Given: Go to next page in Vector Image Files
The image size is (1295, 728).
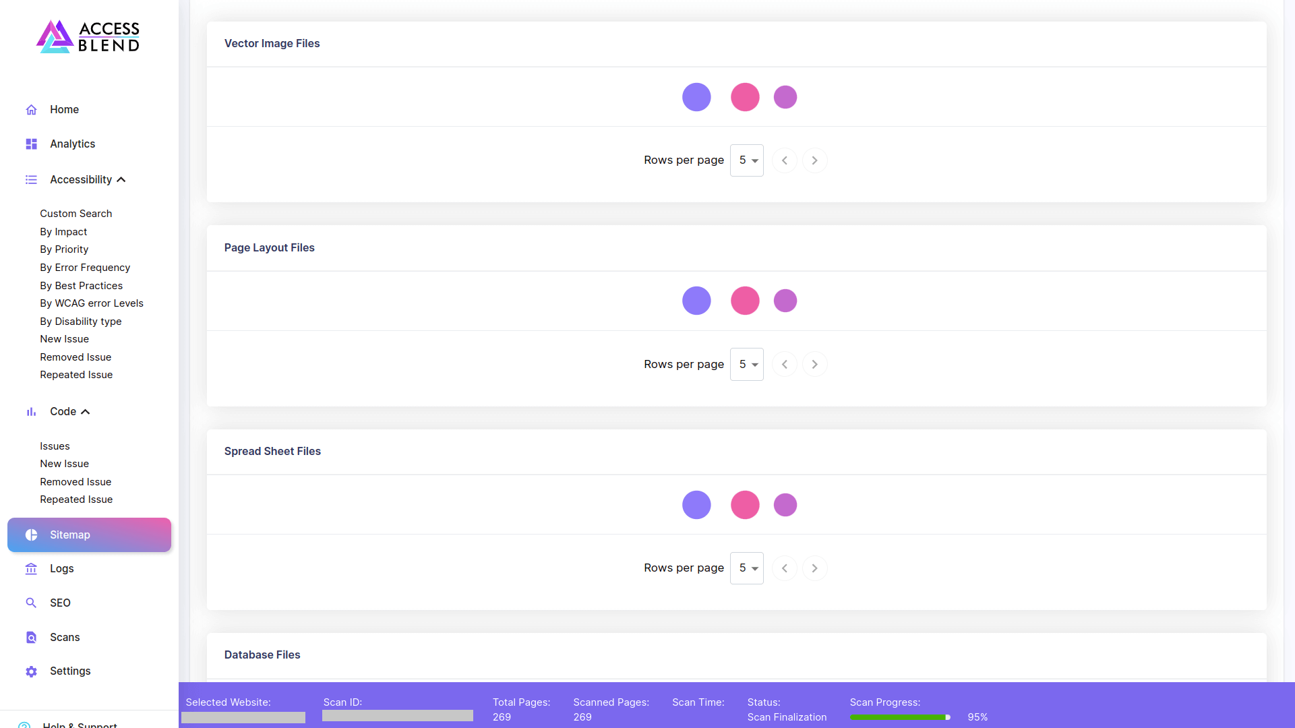Looking at the screenshot, I should coord(814,160).
